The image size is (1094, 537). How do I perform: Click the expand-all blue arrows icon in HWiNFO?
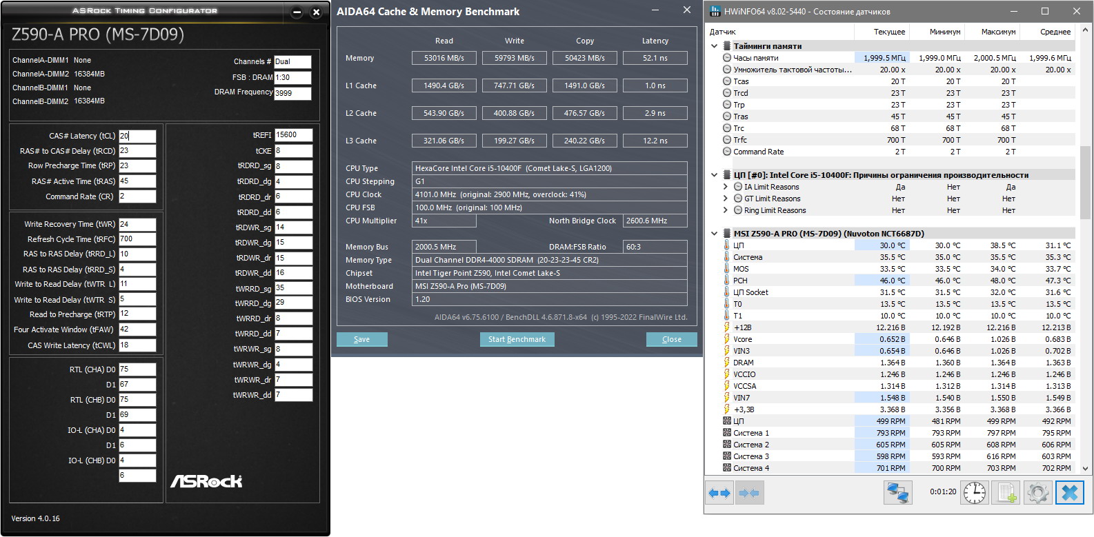pos(719,493)
